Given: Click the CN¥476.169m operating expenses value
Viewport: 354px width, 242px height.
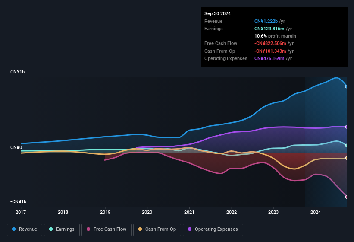Looking at the screenshot, I should pyautogui.click(x=269, y=59).
